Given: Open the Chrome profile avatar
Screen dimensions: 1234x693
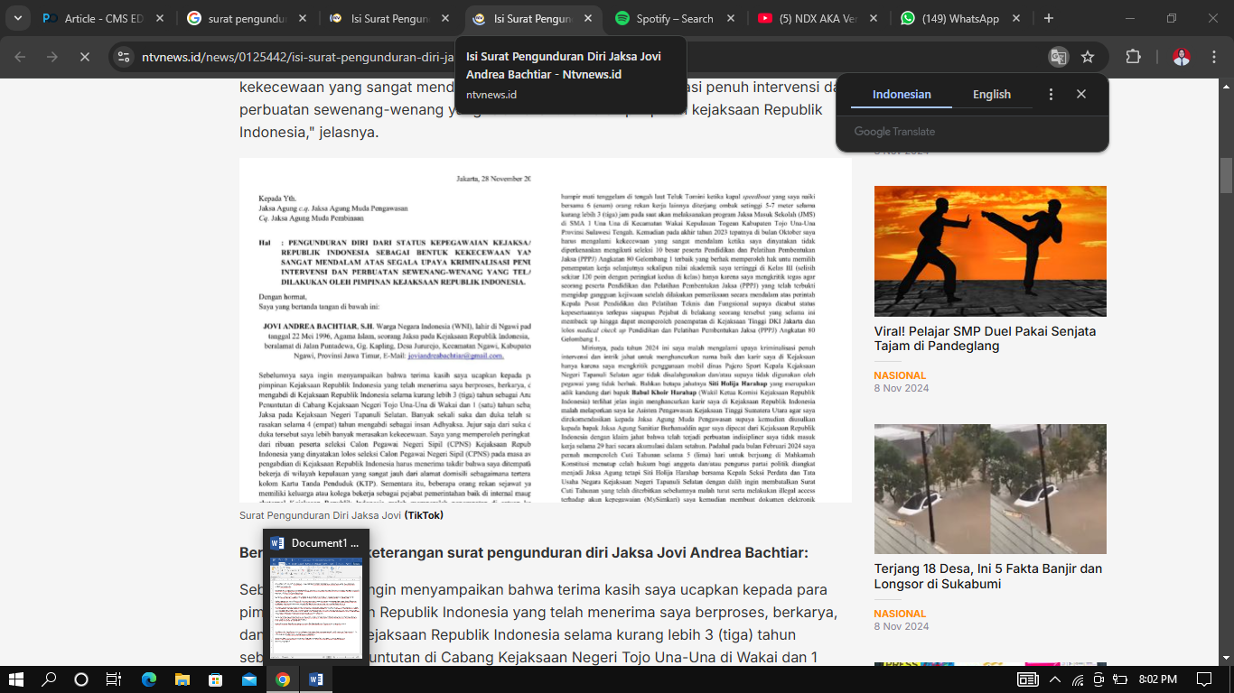Looking at the screenshot, I should [1182, 56].
